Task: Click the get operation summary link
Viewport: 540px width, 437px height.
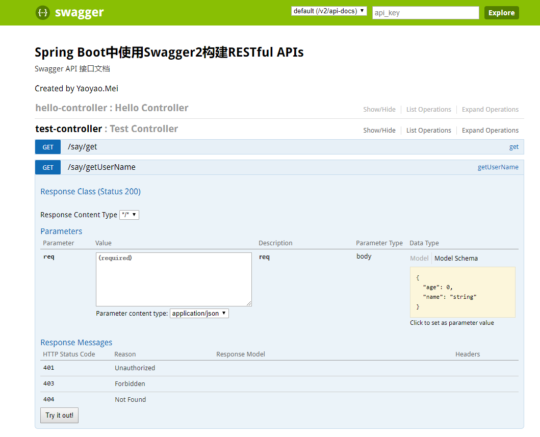Action: click(x=514, y=147)
